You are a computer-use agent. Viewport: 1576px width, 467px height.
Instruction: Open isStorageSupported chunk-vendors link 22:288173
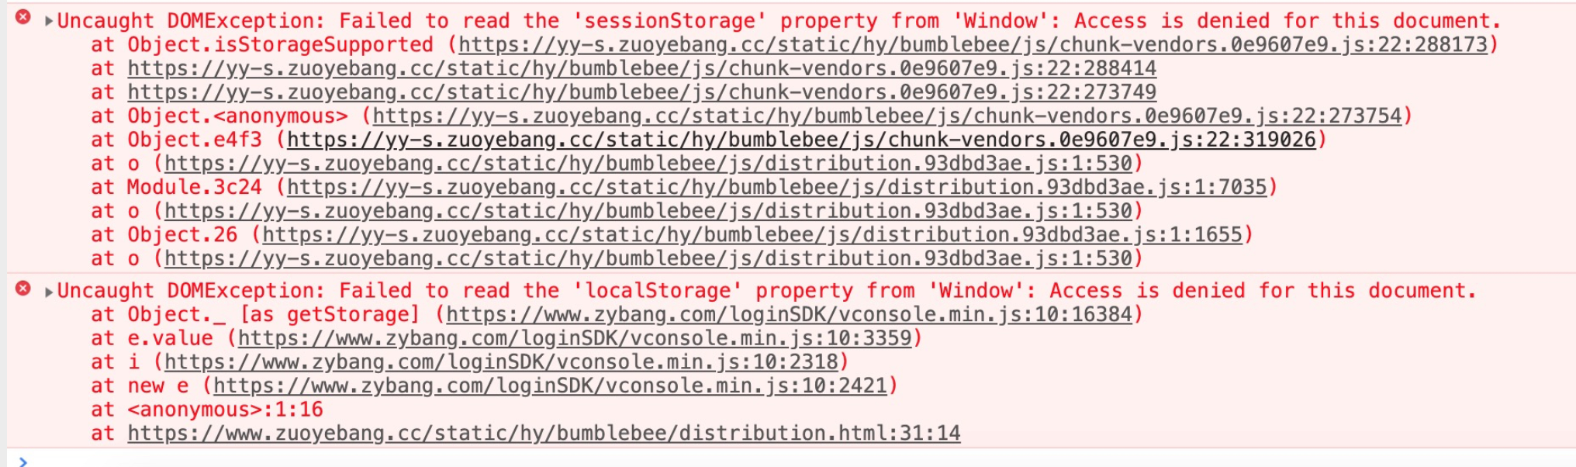[x=973, y=45]
